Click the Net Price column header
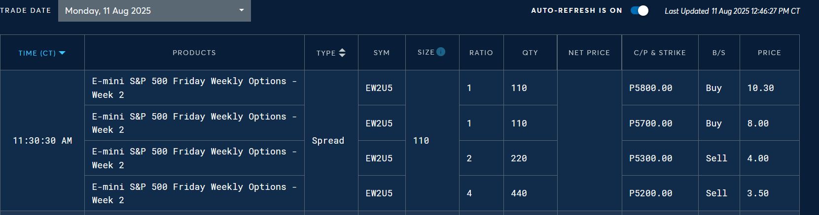 (x=589, y=53)
